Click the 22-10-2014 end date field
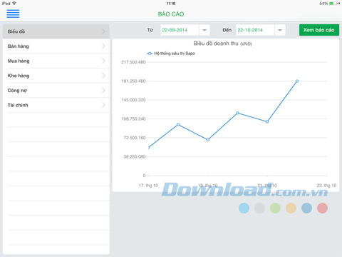The height and width of the screenshot is (257, 342). [255, 30]
